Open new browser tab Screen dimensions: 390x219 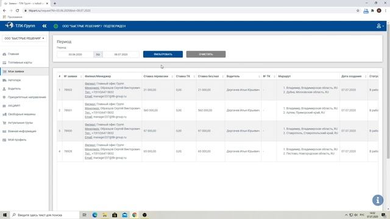55,4
